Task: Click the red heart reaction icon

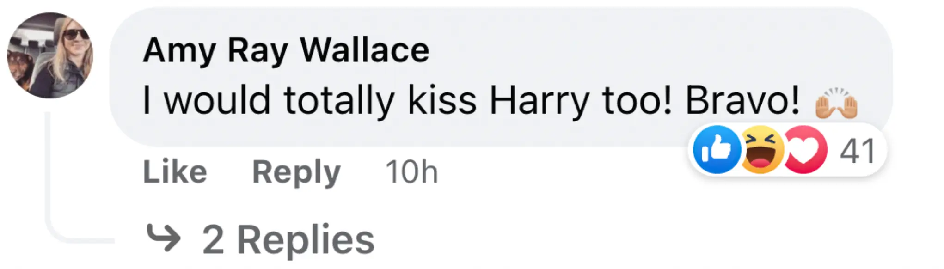Action: 805,150
